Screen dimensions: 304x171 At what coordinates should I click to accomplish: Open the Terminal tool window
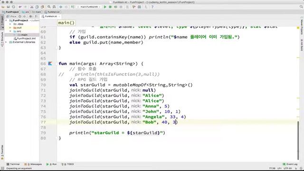click(13, 164)
